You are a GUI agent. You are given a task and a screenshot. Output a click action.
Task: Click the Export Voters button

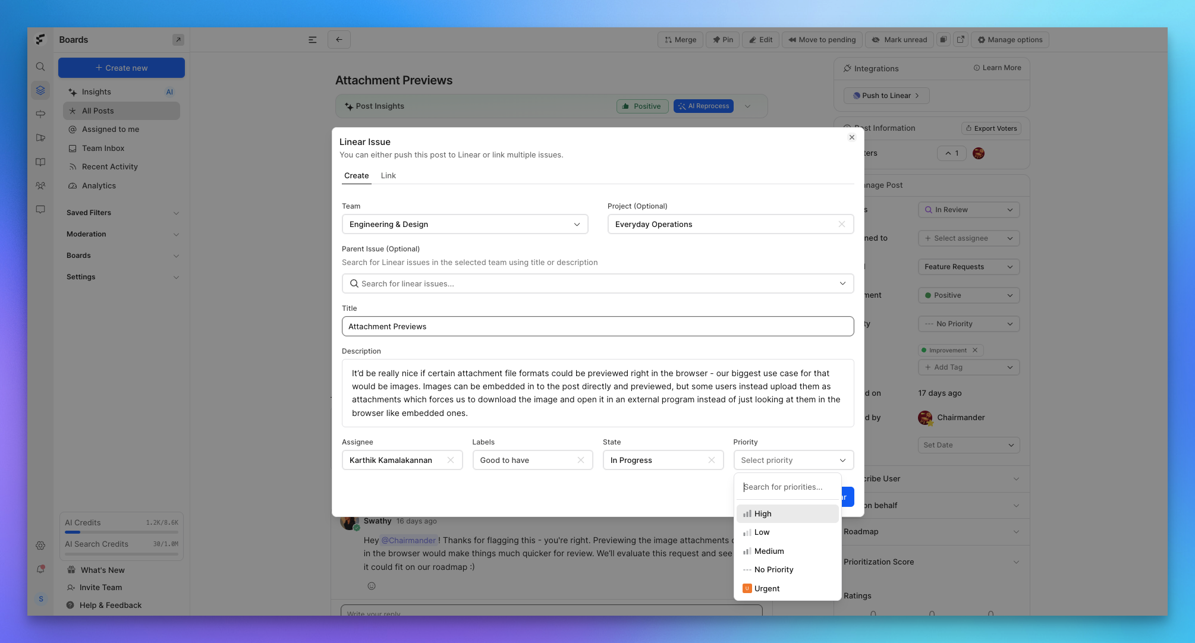click(x=991, y=128)
